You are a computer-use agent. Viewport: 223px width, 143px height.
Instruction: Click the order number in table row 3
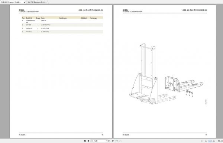click(x=29, y=29)
